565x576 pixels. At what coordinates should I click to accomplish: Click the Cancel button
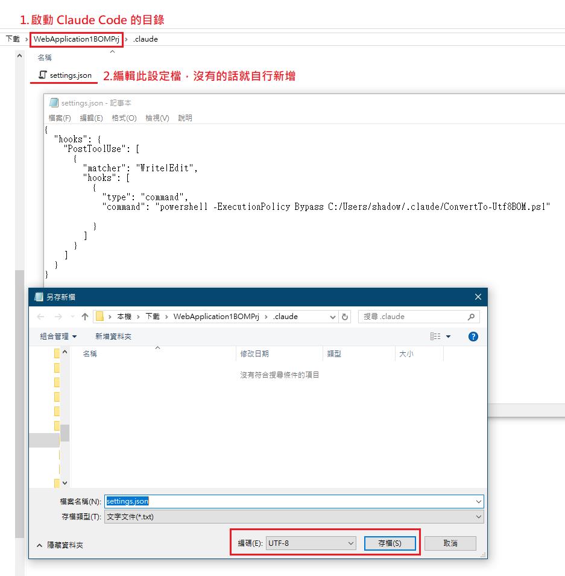click(450, 543)
